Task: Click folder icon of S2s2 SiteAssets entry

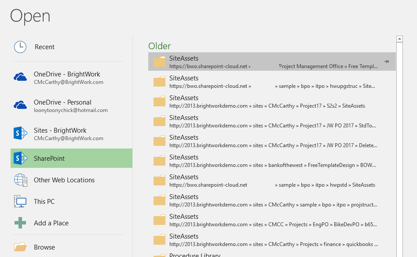Action: [x=159, y=101]
